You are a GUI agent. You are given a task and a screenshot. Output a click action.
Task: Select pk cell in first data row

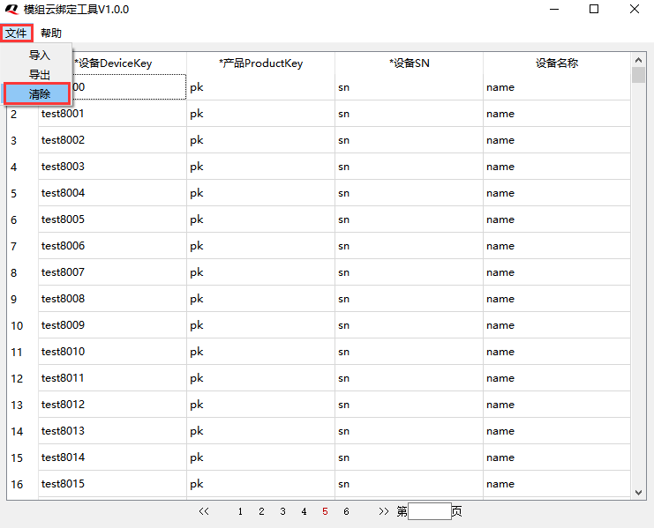coord(260,87)
